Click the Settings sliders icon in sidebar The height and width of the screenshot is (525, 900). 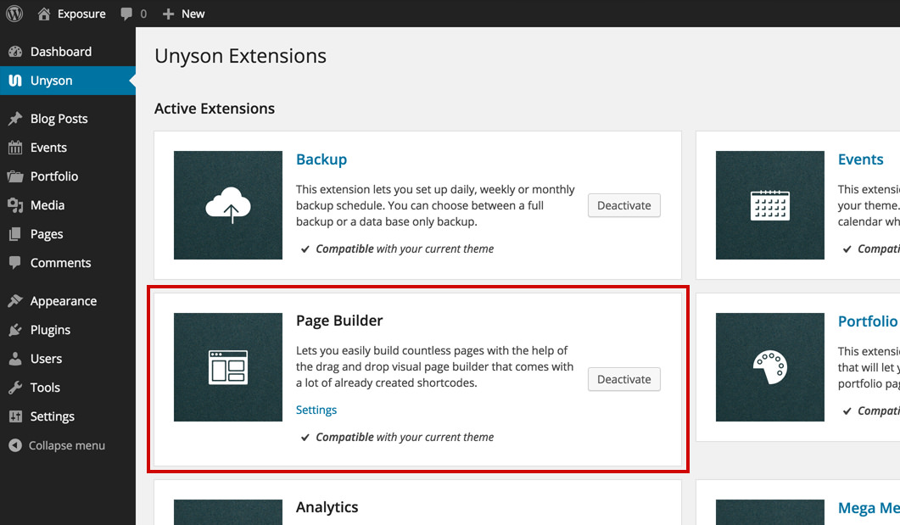click(x=15, y=416)
